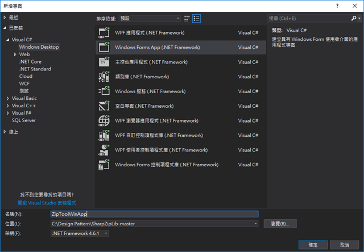Screen dimensions: 364x252
Task: Select the WCF category
Action: [24, 83]
